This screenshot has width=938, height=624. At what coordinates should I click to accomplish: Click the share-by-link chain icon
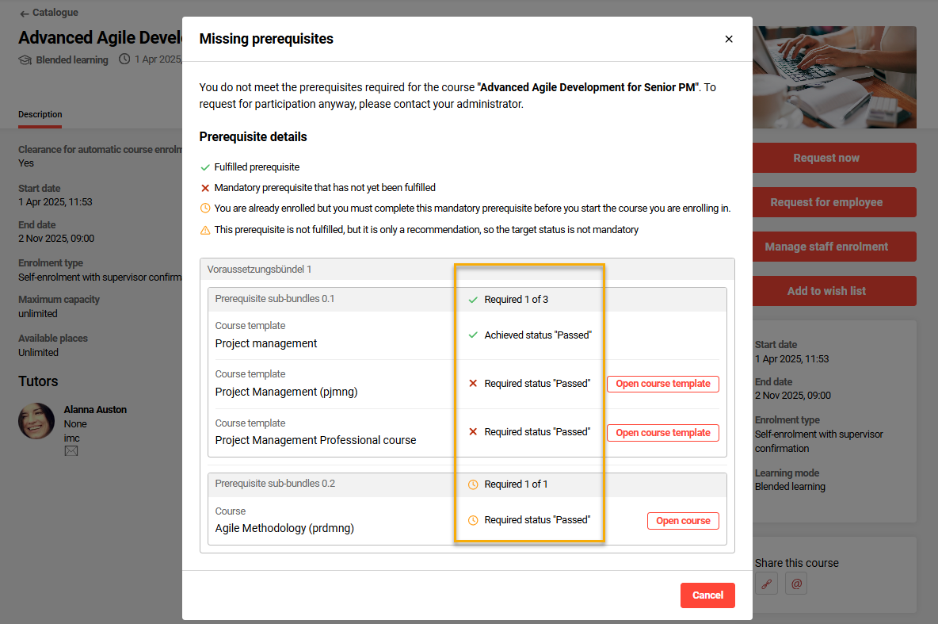[765, 583]
